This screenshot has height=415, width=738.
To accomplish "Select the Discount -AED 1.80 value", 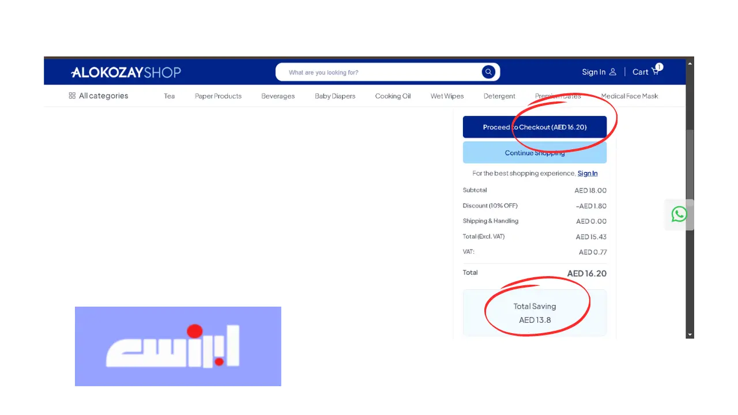I will pos(591,206).
